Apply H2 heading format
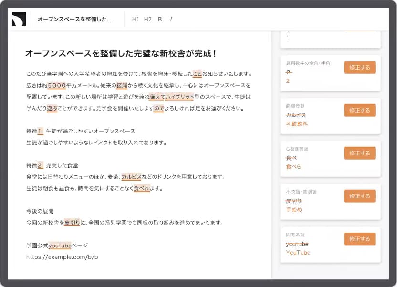The image size is (397, 287). [147, 19]
